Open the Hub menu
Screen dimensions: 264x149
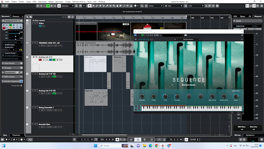click(95, 2)
